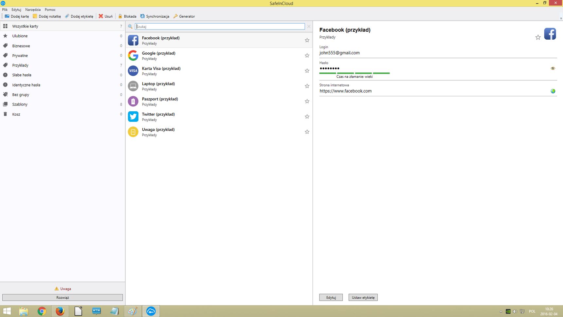Viewport: 563px width, 317px height.
Task: Open the Plik menu
Action: [5, 9]
